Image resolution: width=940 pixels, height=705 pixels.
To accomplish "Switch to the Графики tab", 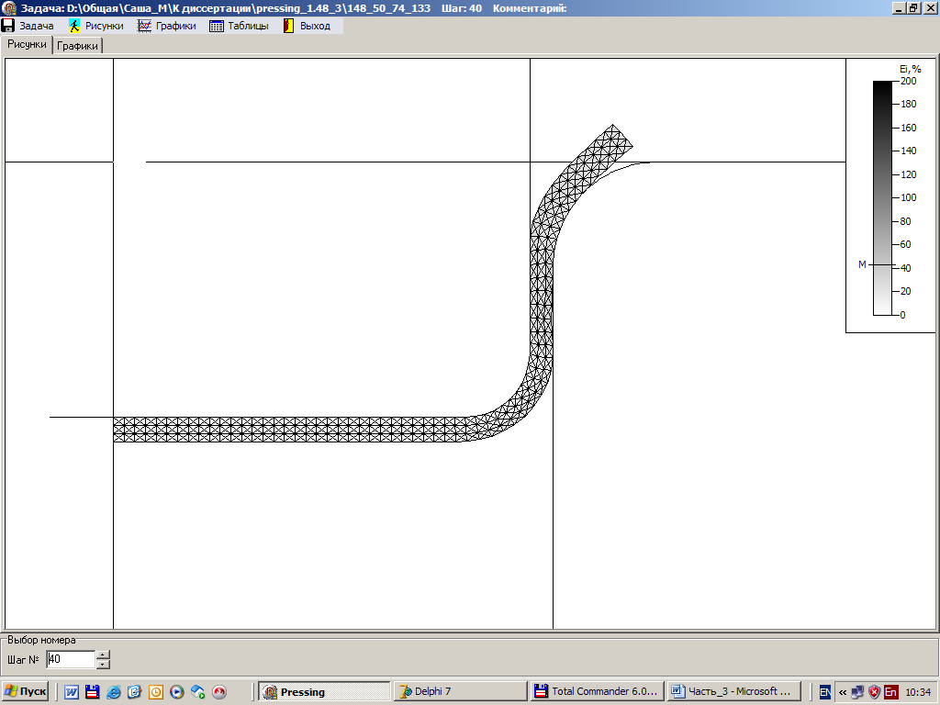I will [78, 45].
